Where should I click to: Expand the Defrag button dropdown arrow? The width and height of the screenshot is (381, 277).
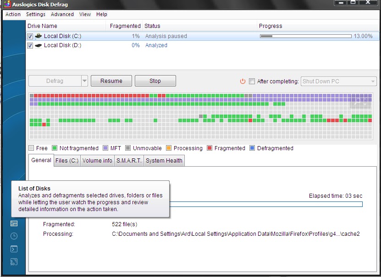(x=84, y=81)
